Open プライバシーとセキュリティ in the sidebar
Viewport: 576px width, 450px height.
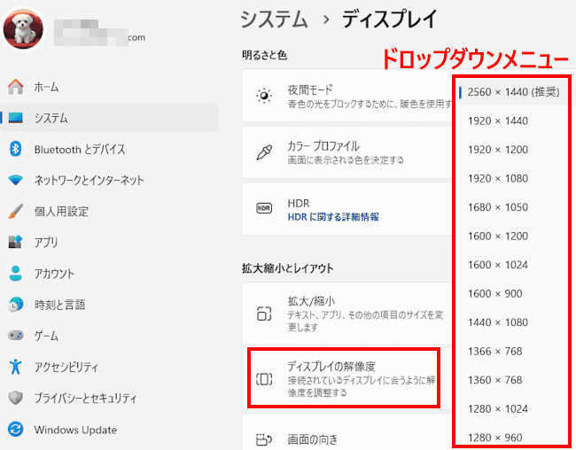tap(85, 398)
